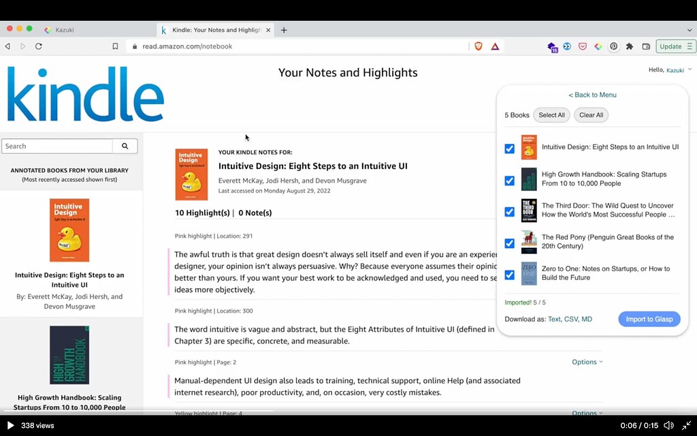Click Back to Menu in the Glasp panel

pyautogui.click(x=591, y=94)
